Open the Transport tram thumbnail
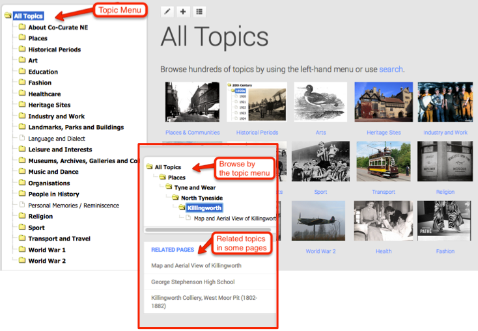The height and width of the screenshot is (331, 478). pos(384,161)
